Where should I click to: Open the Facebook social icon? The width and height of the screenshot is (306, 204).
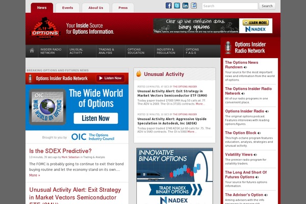click(x=169, y=6)
